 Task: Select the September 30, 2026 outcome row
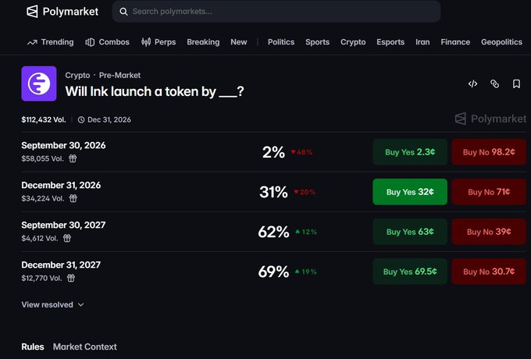(273, 152)
